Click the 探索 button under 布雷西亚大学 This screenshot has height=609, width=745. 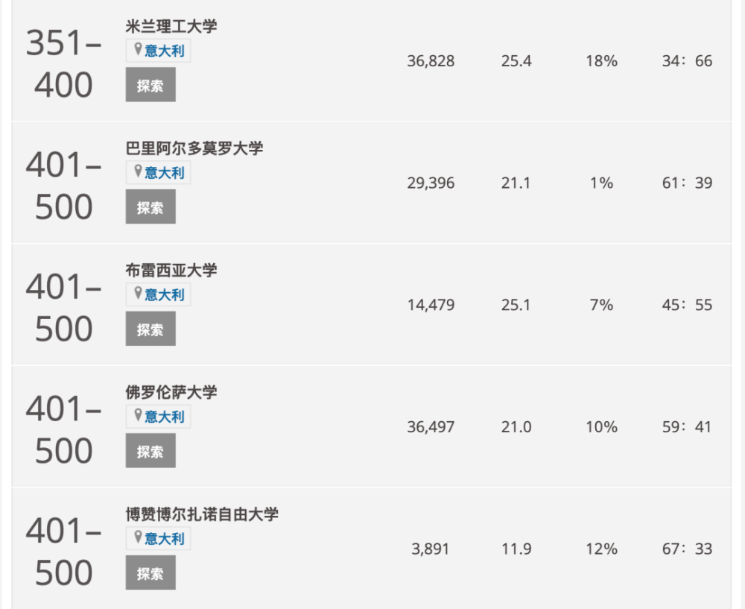click(150, 329)
